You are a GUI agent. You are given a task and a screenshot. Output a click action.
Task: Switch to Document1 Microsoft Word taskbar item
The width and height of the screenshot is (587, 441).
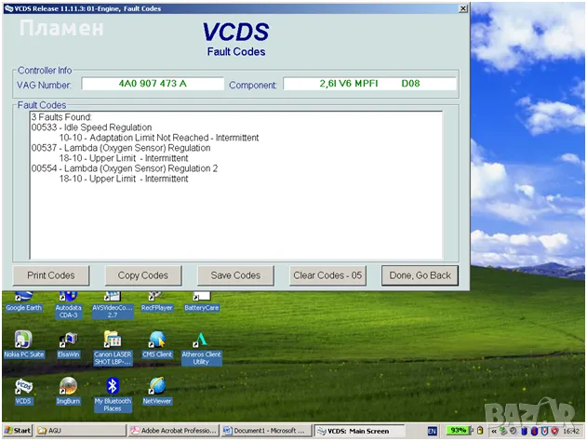[265, 431]
